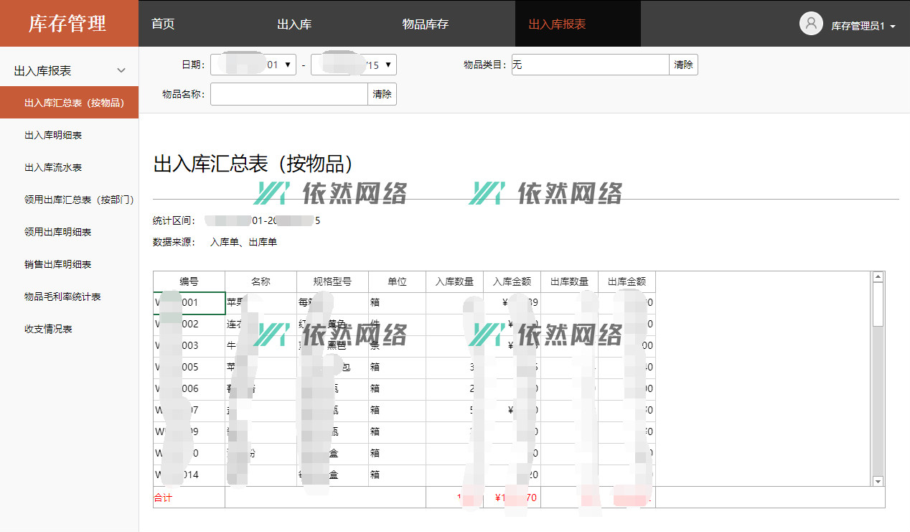Open the end date dropdown
This screenshot has height=532, width=910.
tap(388, 65)
